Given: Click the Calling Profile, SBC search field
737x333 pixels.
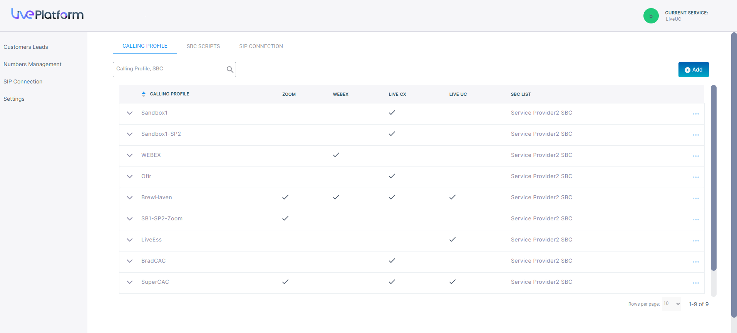Looking at the screenshot, I should pos(169,69).
